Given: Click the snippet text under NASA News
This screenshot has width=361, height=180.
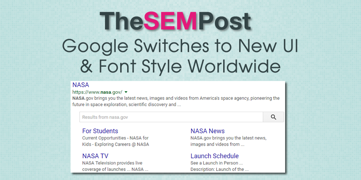Looking at the screenshot, I should coord(228,141).
